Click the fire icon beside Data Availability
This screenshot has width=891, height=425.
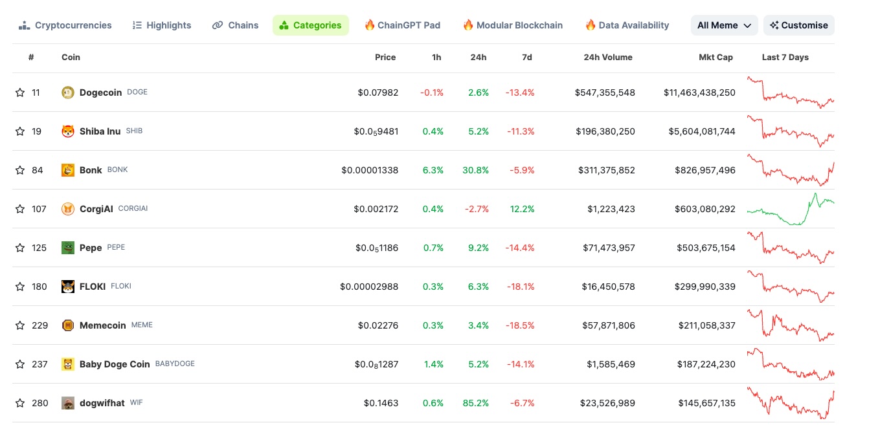click(x=591, y=25)
